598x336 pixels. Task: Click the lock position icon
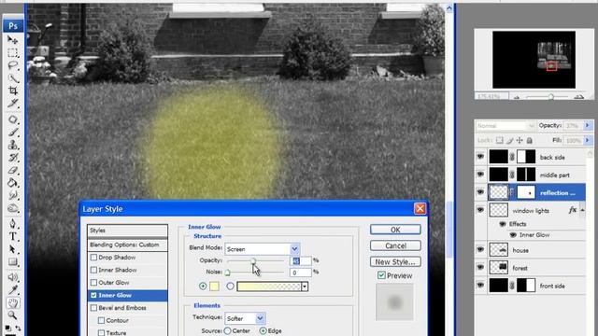520,141
